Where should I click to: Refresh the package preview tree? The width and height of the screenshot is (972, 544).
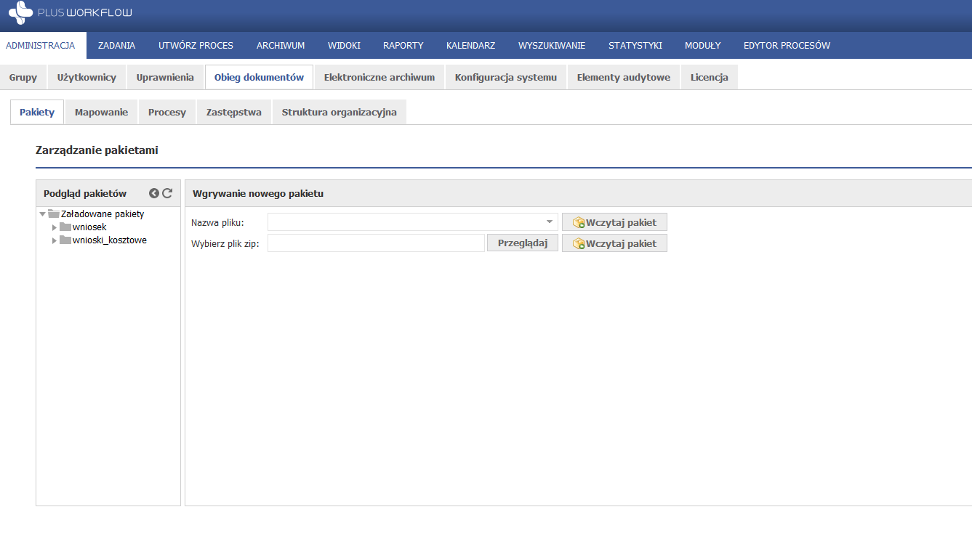click(167, 193)
